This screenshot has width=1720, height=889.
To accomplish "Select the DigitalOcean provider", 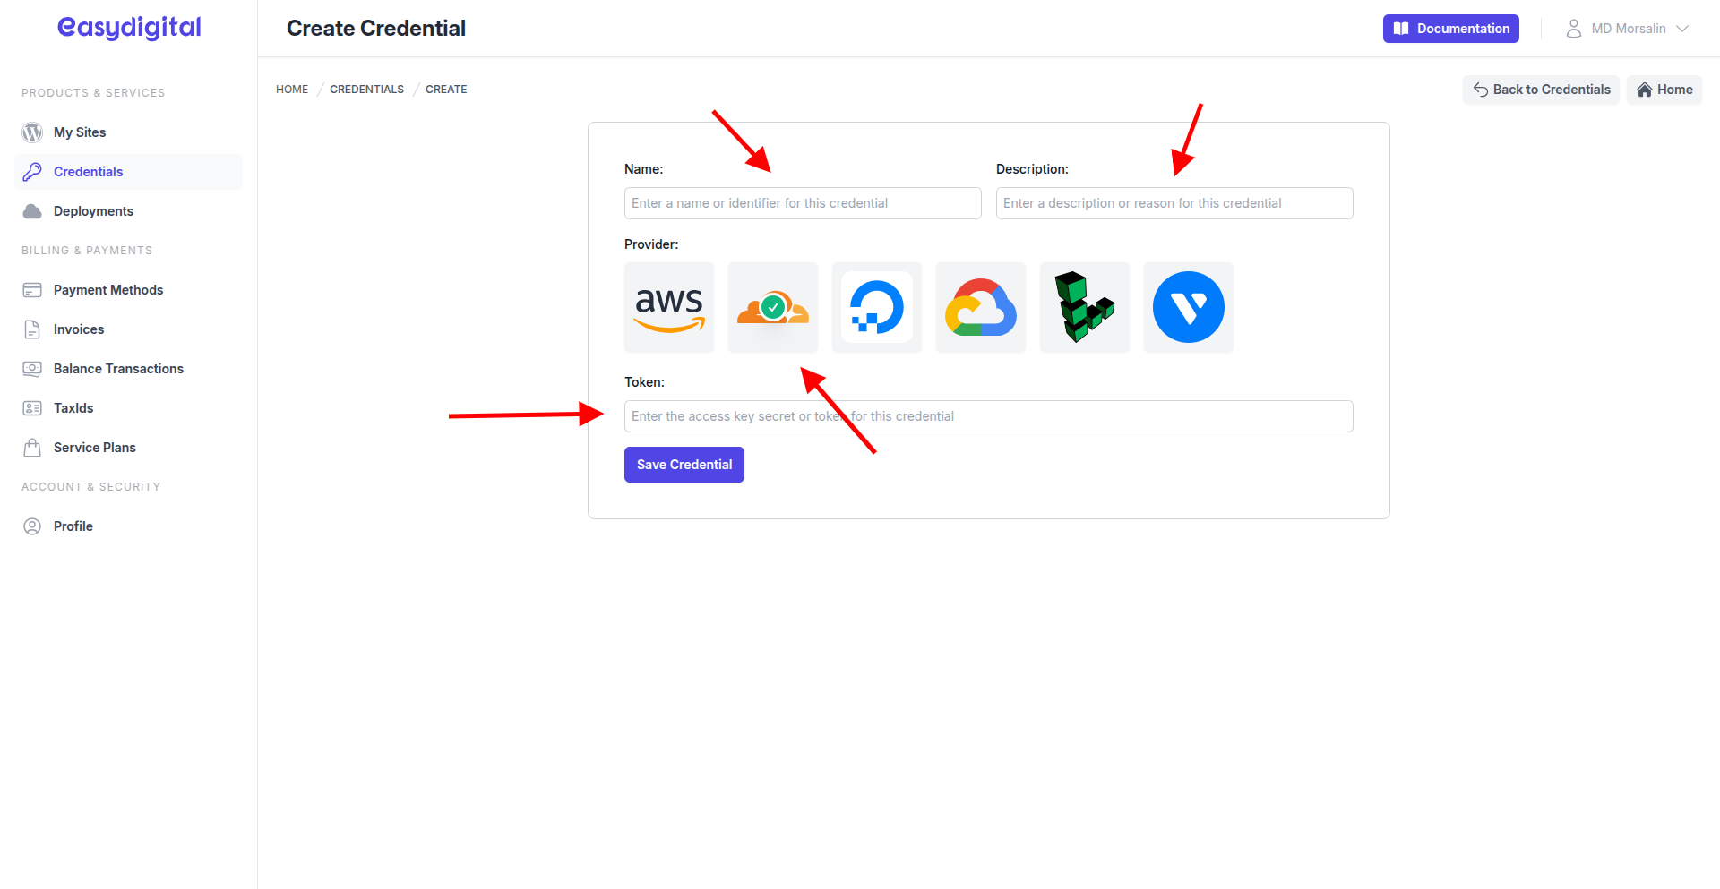I will tap(876, 307).
